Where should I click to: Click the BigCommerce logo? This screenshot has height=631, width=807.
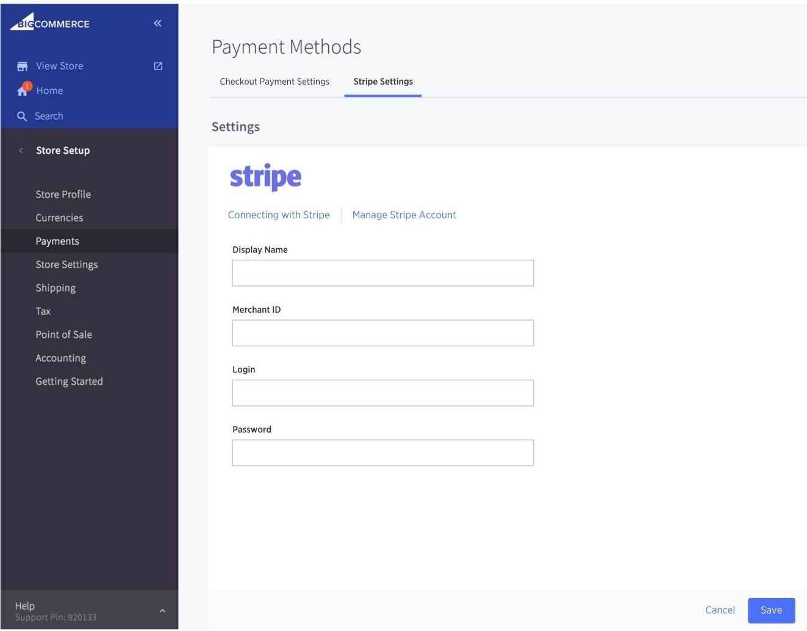[x=50, y=22]
